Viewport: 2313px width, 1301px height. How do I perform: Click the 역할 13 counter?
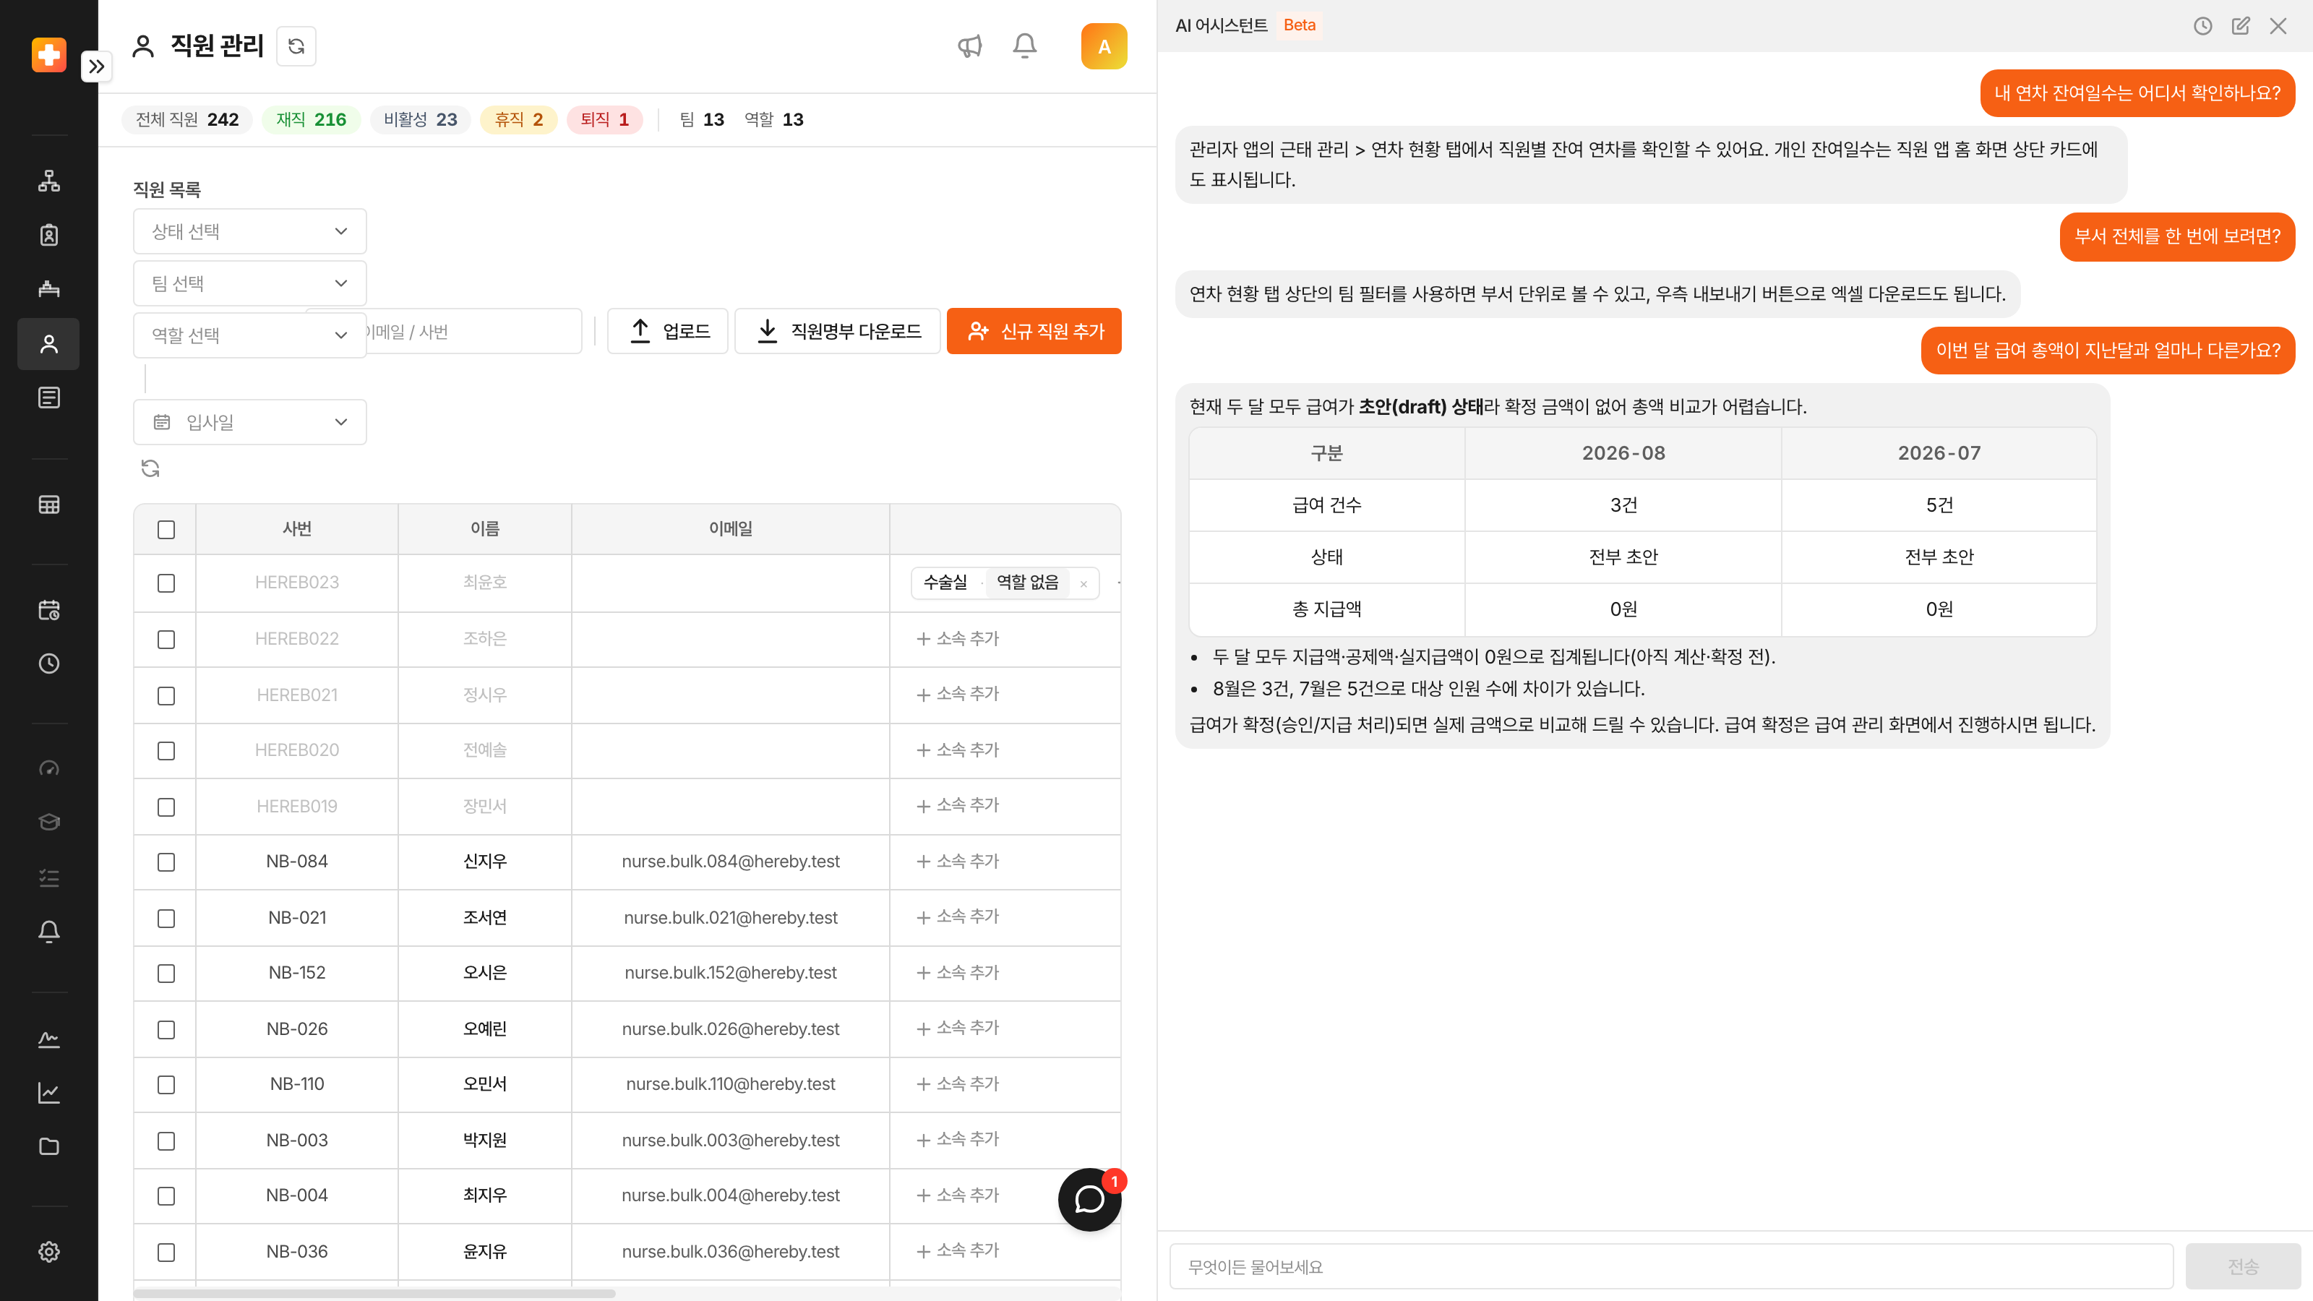774,119
